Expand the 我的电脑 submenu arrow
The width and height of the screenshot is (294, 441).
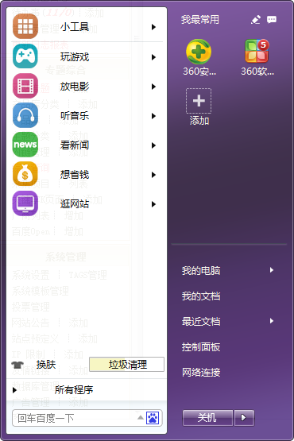click(272, 270)
